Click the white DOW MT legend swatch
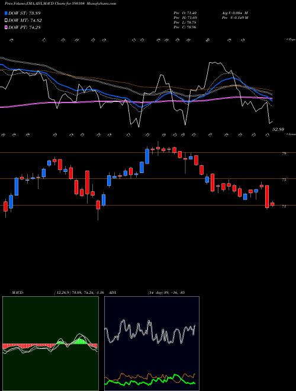Image resolution: width=296 pixels, height=391 pixels. coord(7,21)
